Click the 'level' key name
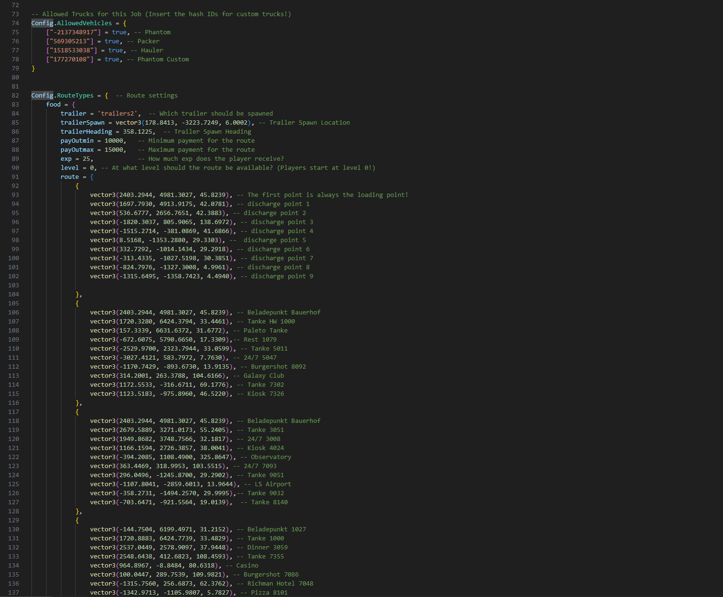The height and width of the screenshot is (597, 723). point(70,167)
